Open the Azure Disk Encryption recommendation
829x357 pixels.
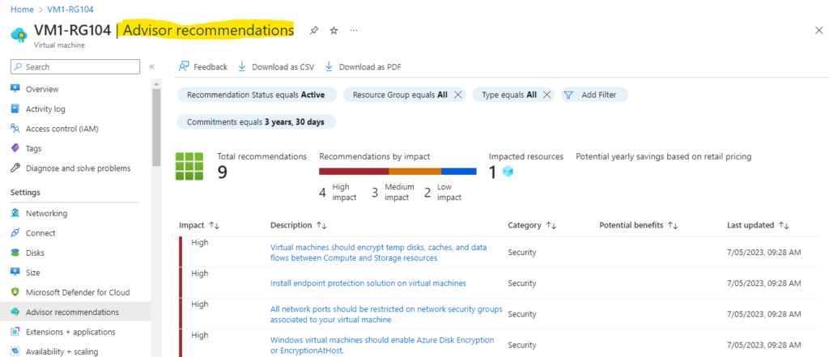382,345
